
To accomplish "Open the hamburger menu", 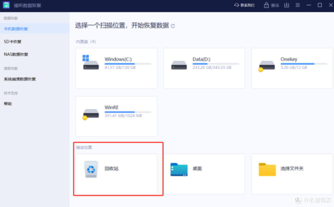I will [298, 5].
